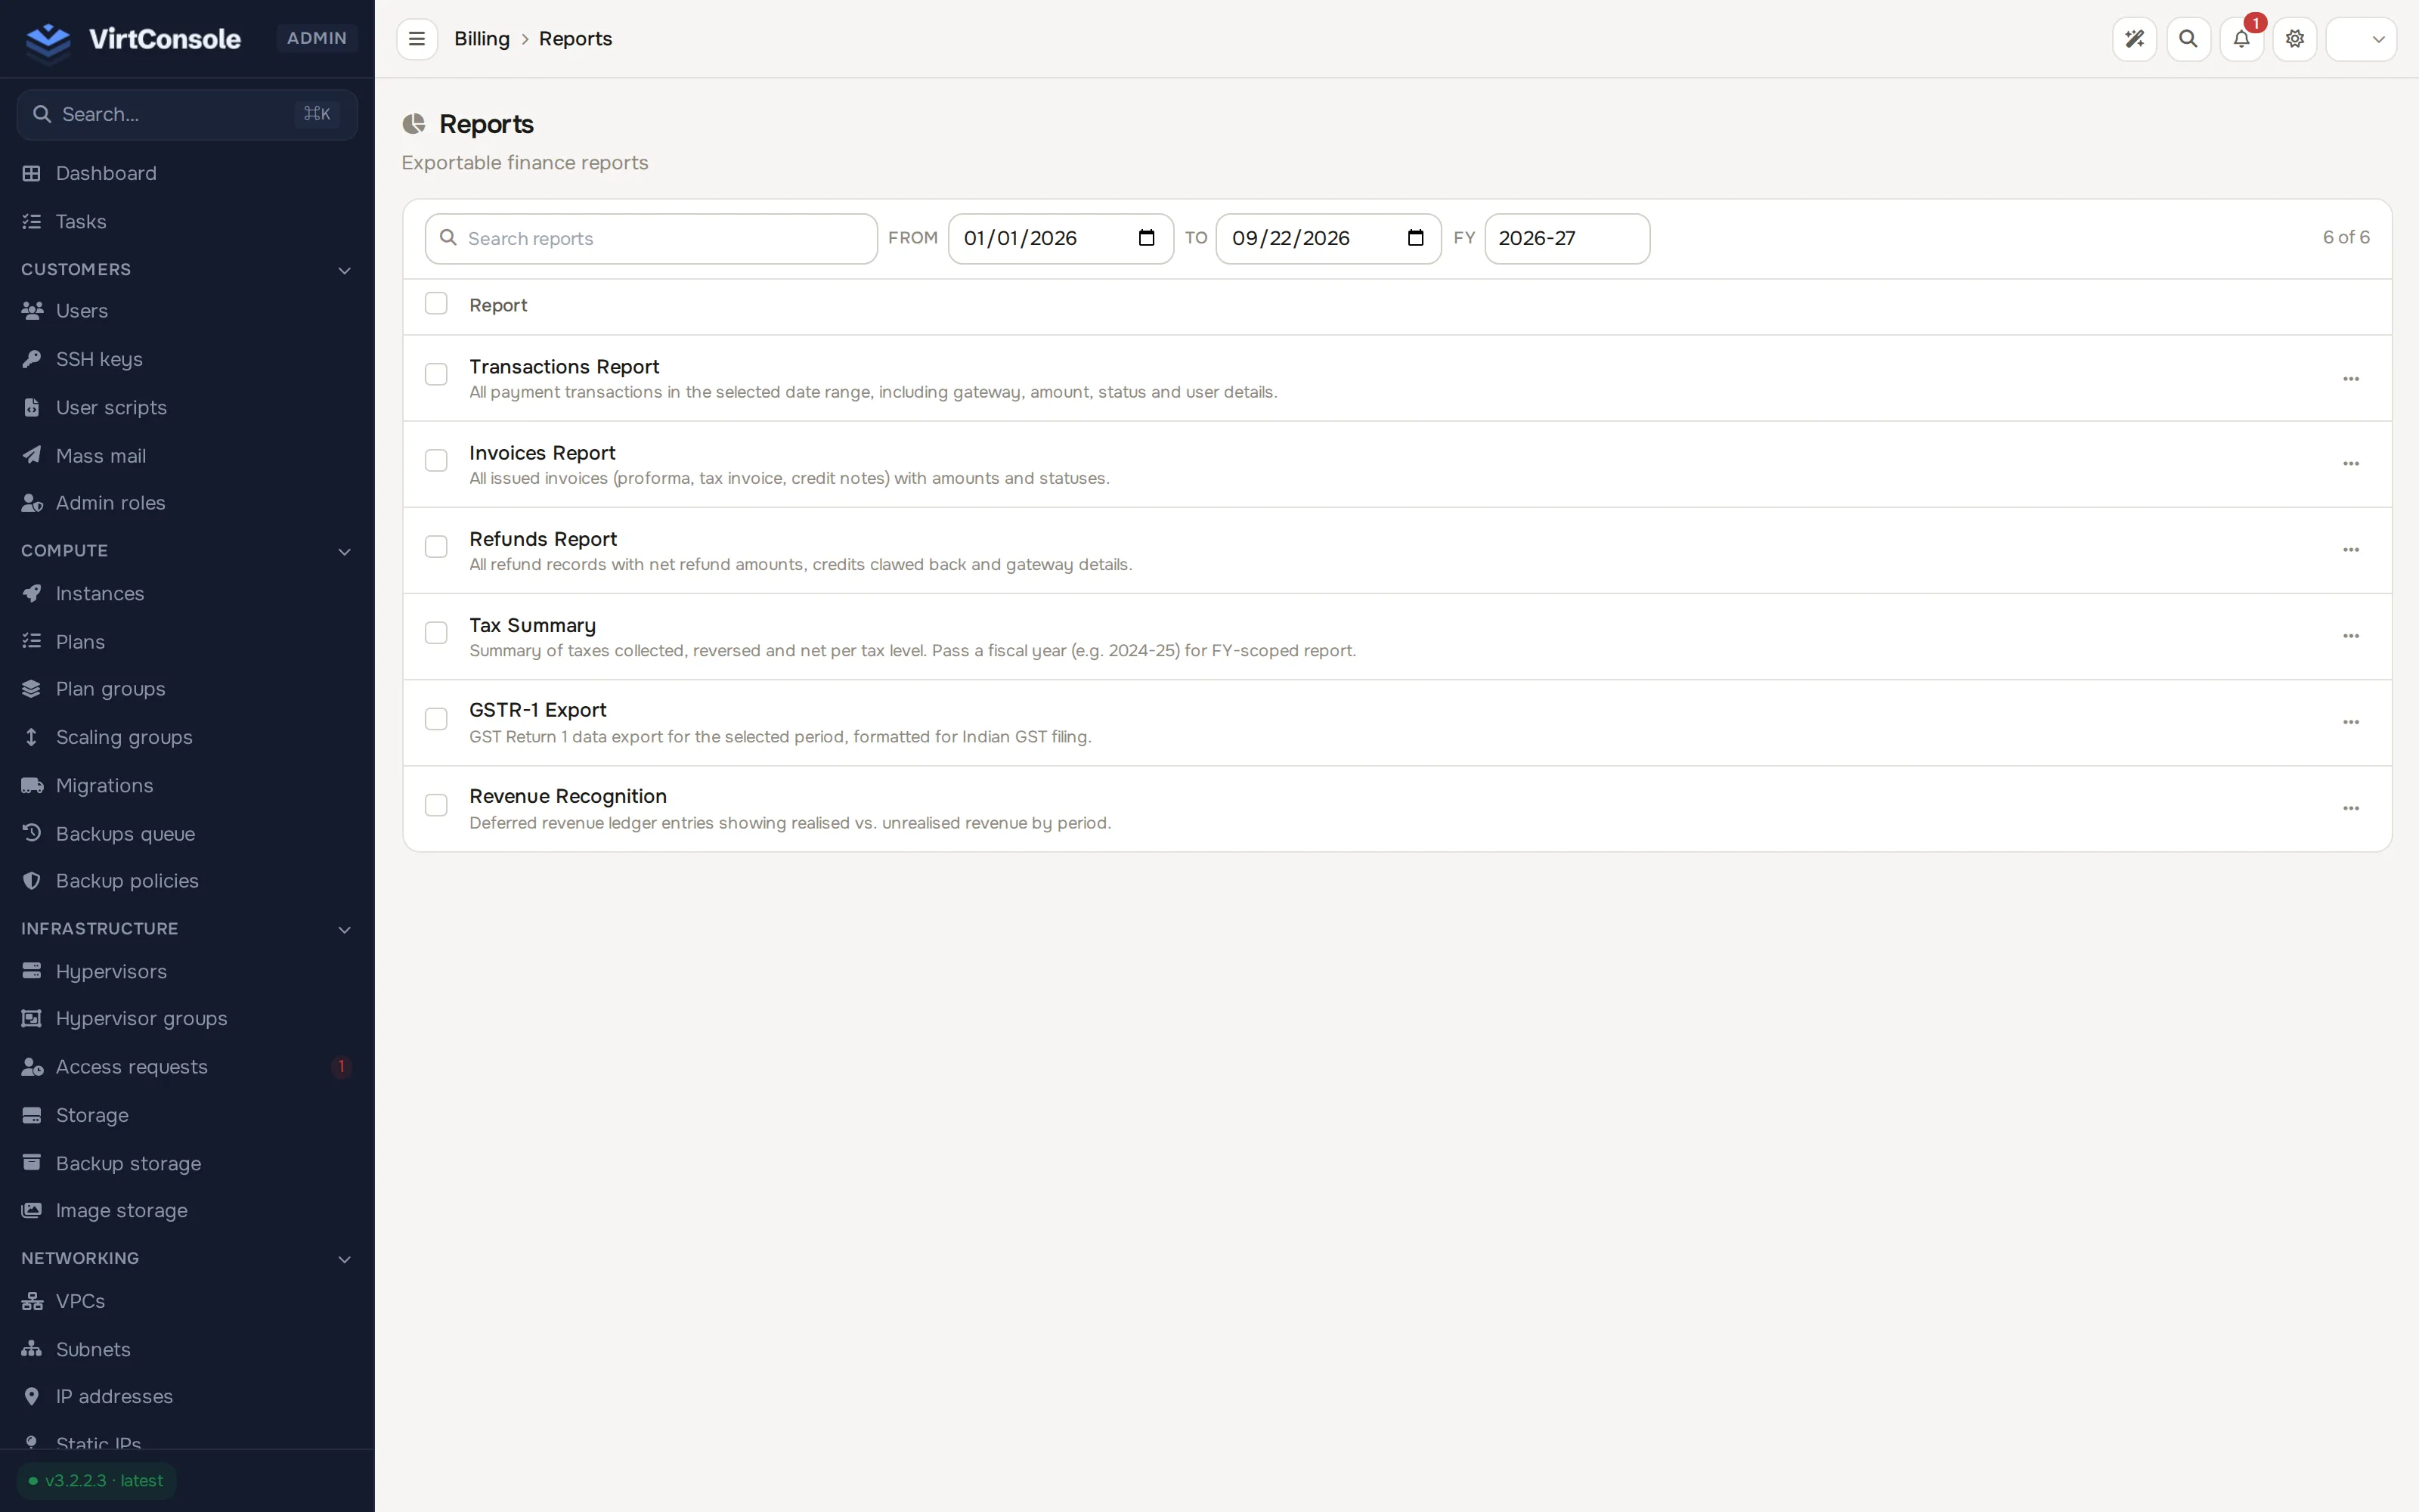The height and width of the screenshot is (1512, 2419).
Task: Check the Tax Summary checkbox
Action: tap(436, 633)
